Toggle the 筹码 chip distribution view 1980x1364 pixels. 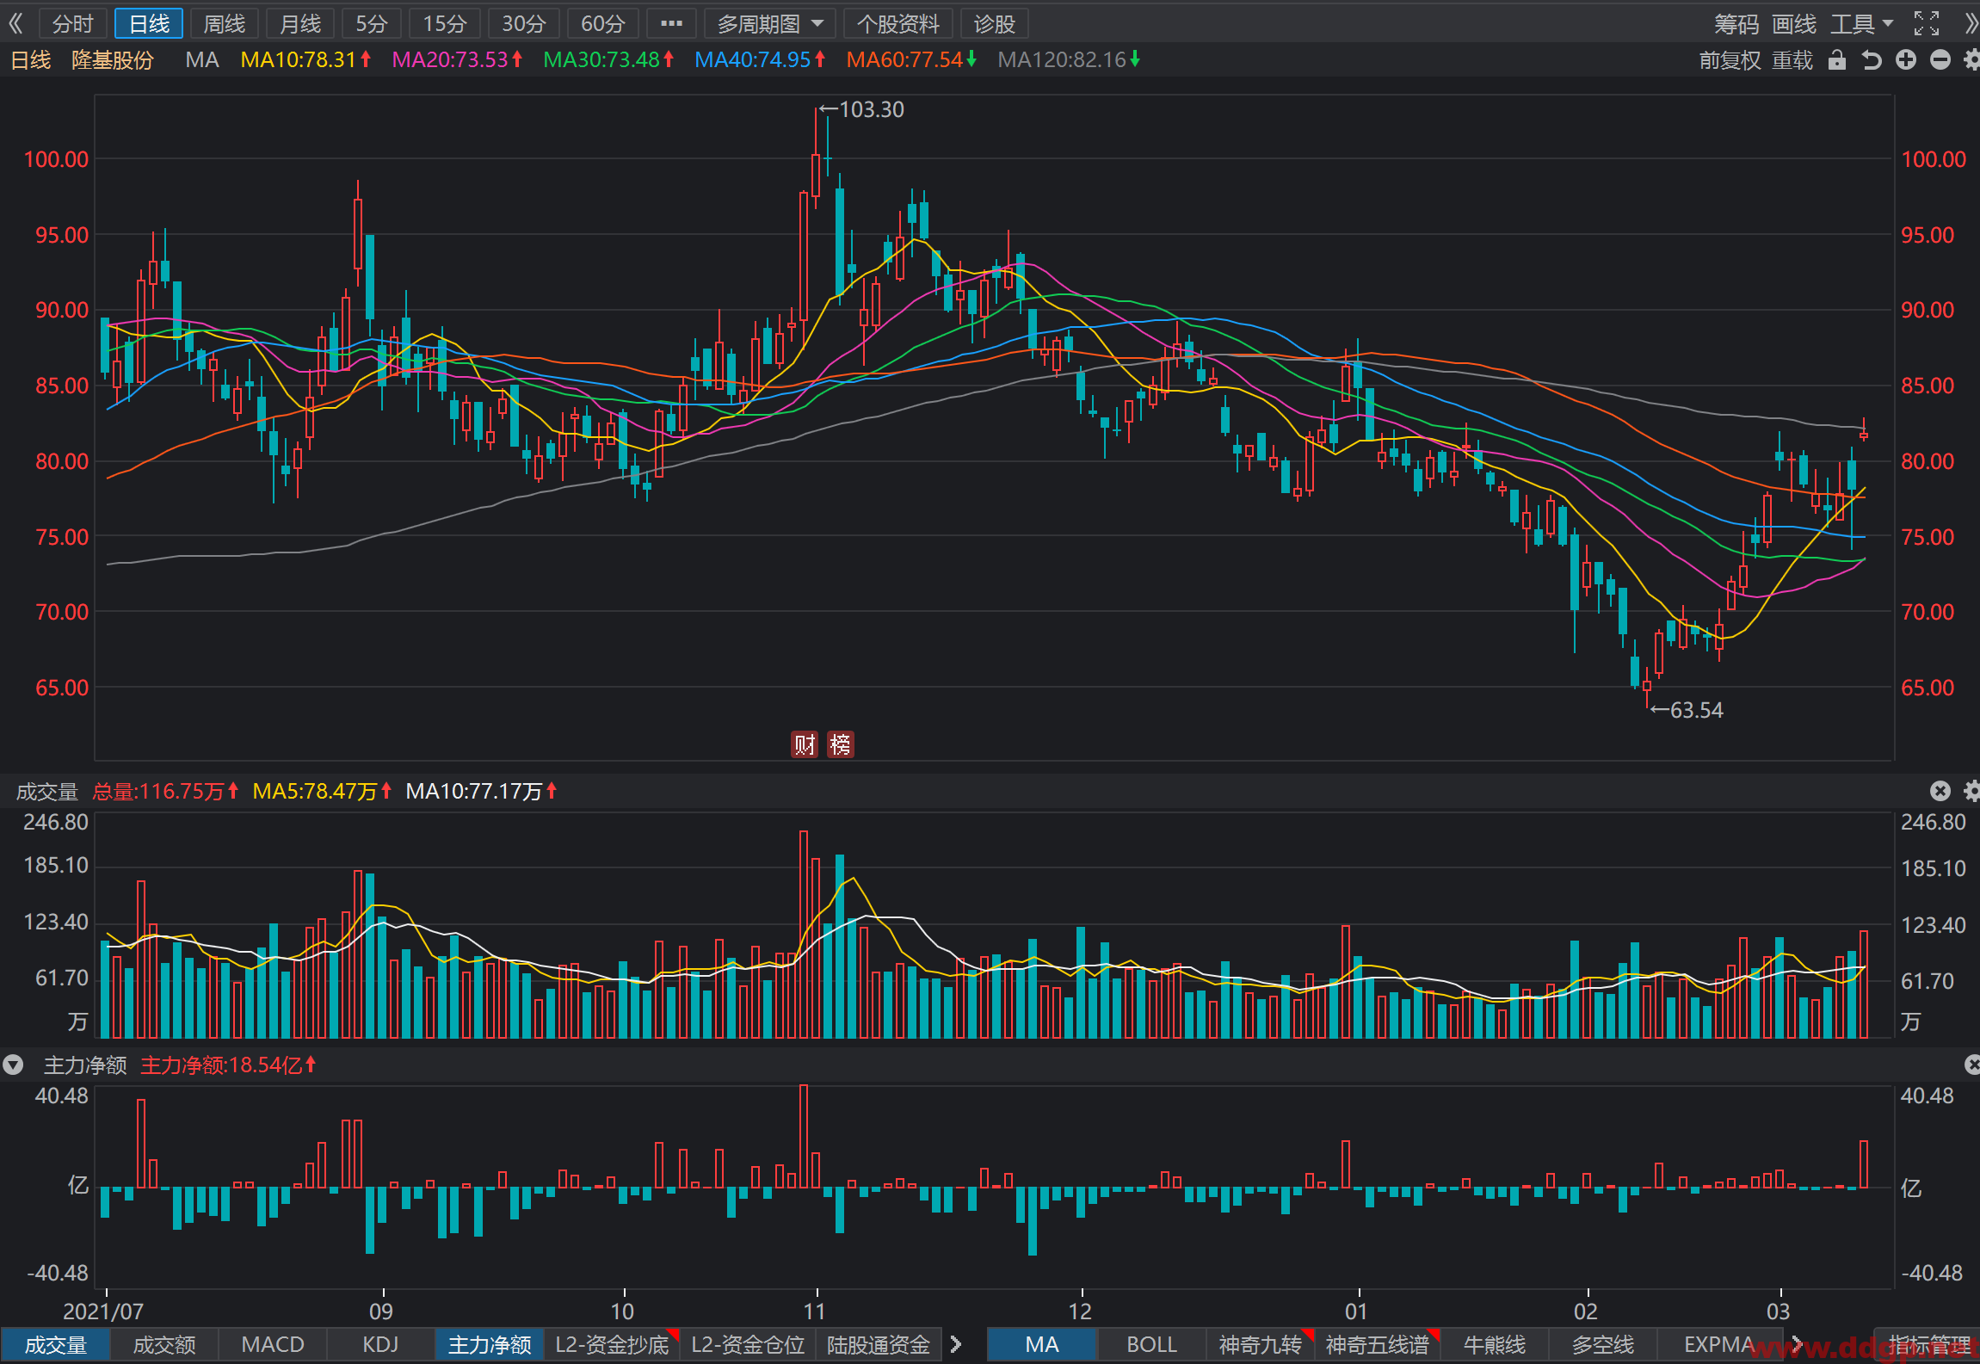pyautogui.click(x=1736, y=23)
